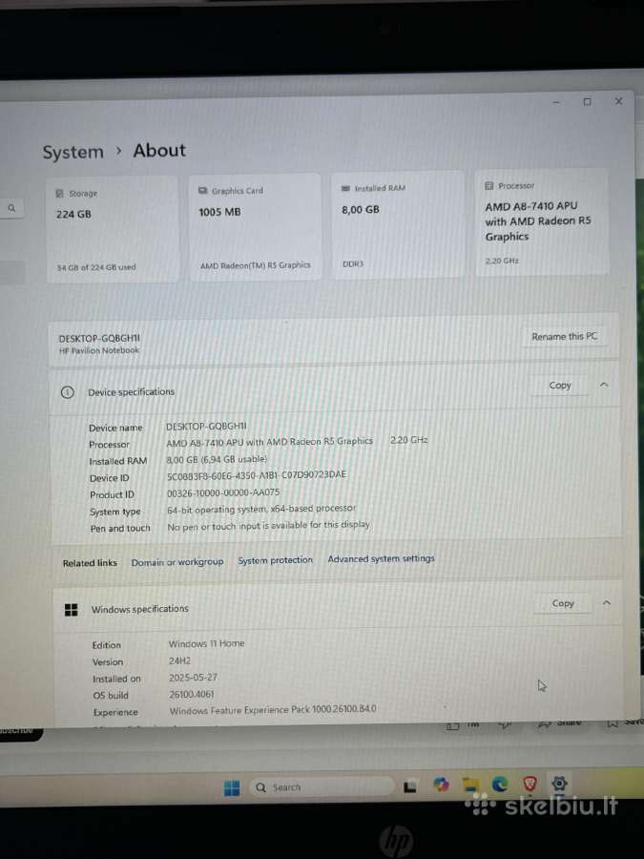Click the Windows logo beside Windows specifications

pyautogui.click(x=72, y=610)
